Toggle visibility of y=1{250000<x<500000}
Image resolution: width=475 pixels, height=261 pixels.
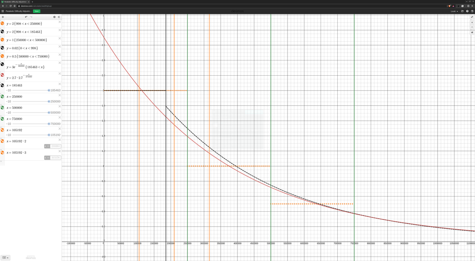[2, 40]
